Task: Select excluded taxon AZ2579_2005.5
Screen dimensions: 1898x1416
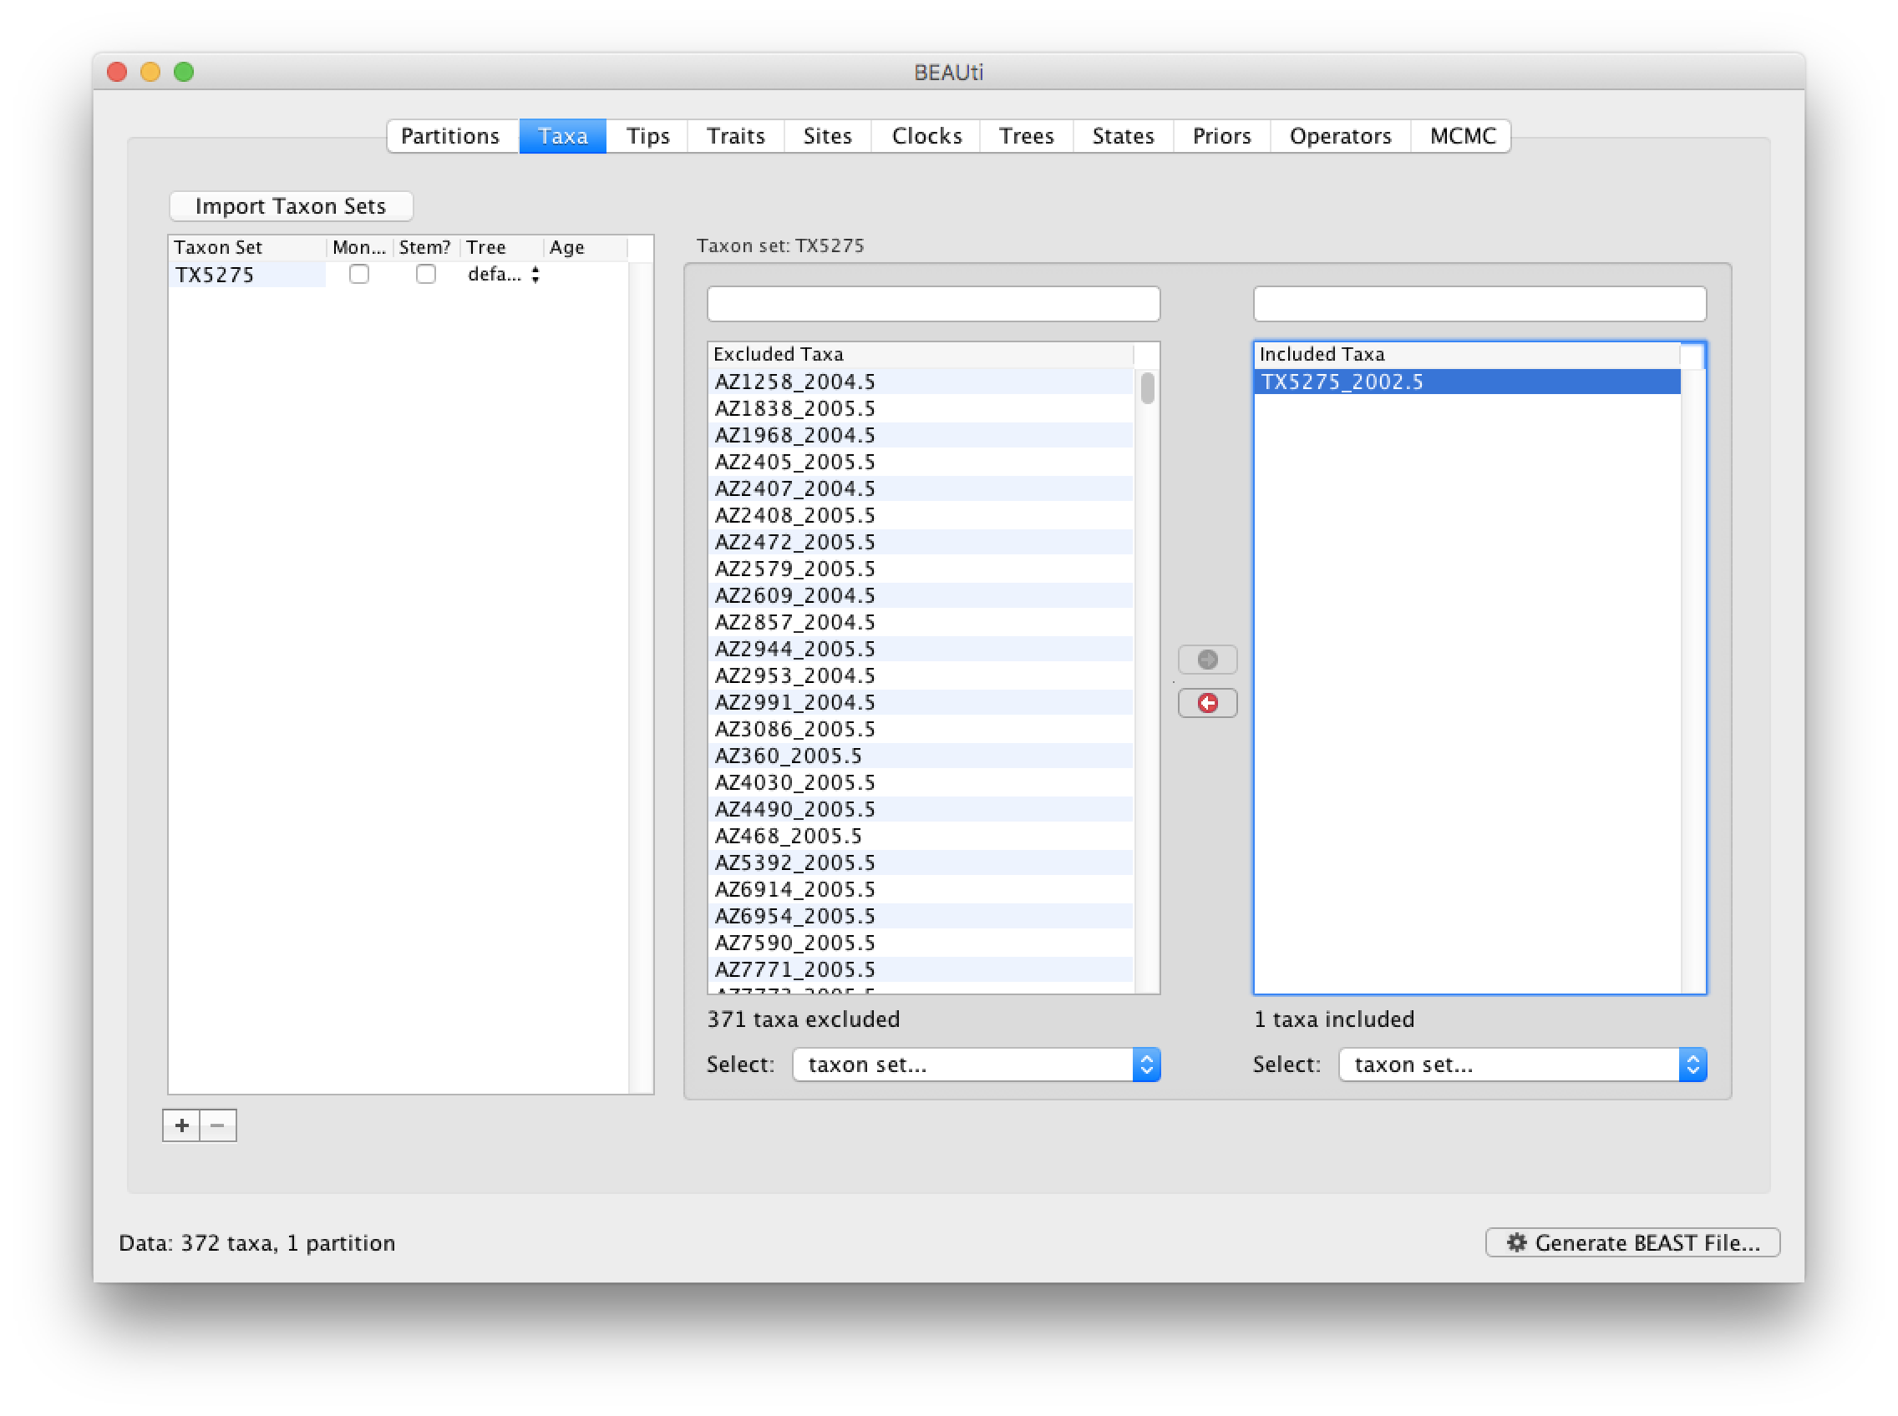Action: [921, 569]
